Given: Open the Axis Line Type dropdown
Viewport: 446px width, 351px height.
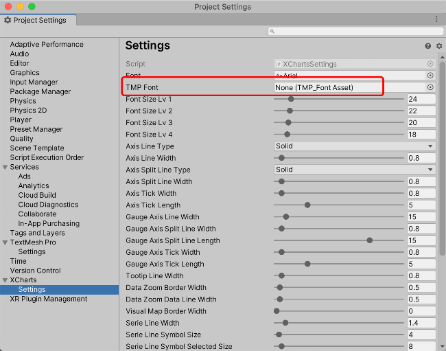Looking at the screenshot, I should 354,146.
